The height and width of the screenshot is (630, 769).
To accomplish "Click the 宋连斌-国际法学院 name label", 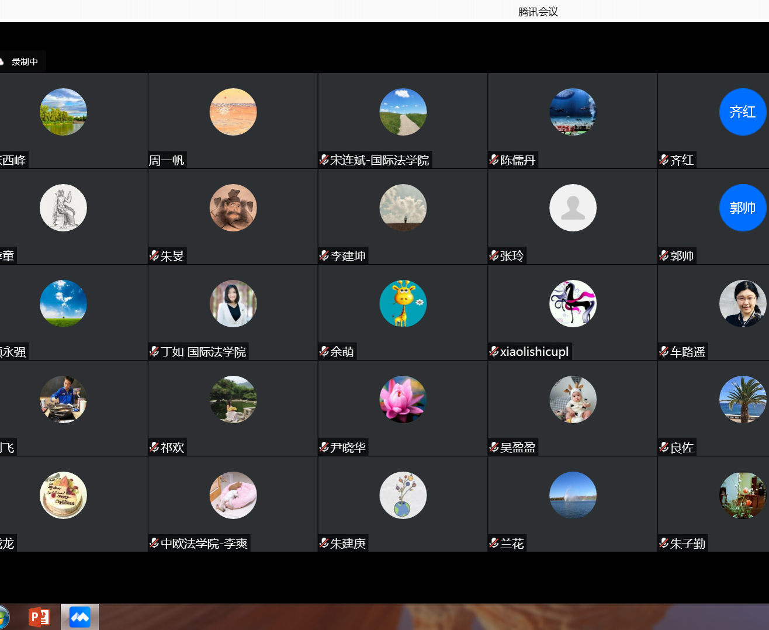I will tap(379, 160).
